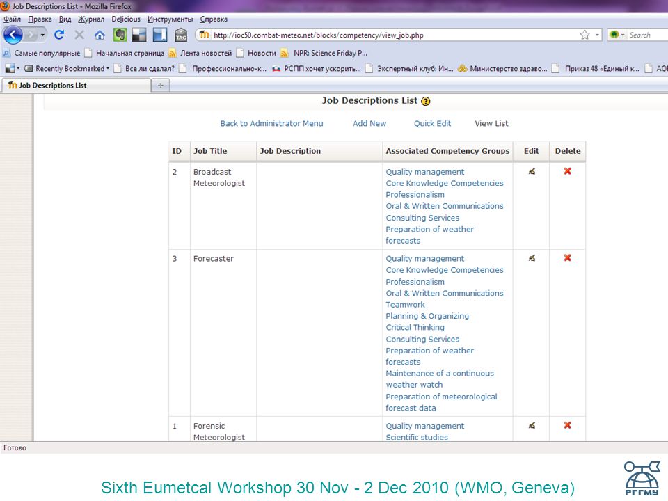Open Министерство здраво... bookmark
This screenshot has width=668, height=501.
502,69
